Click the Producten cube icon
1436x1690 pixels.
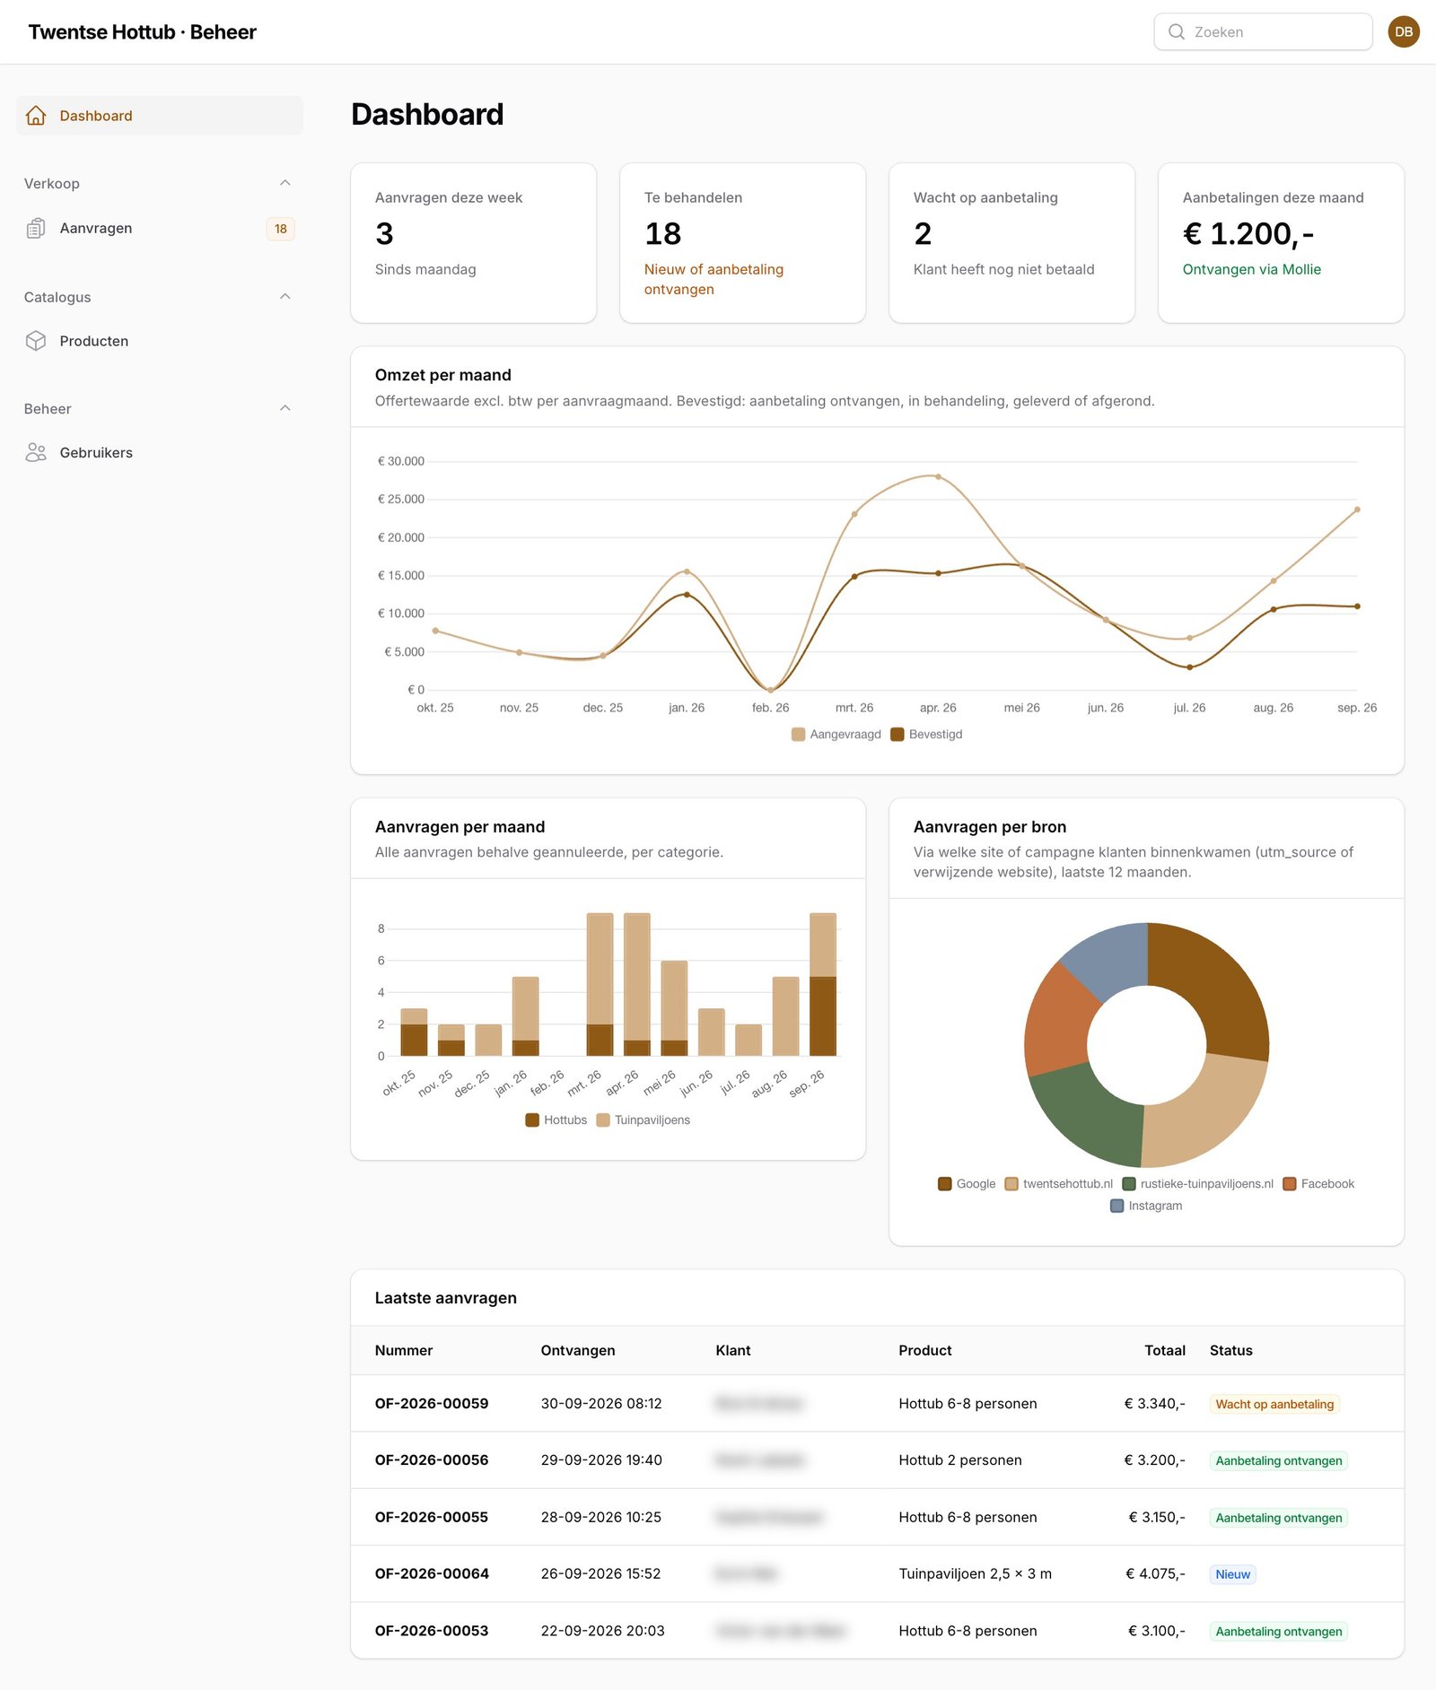pos(36,341)
